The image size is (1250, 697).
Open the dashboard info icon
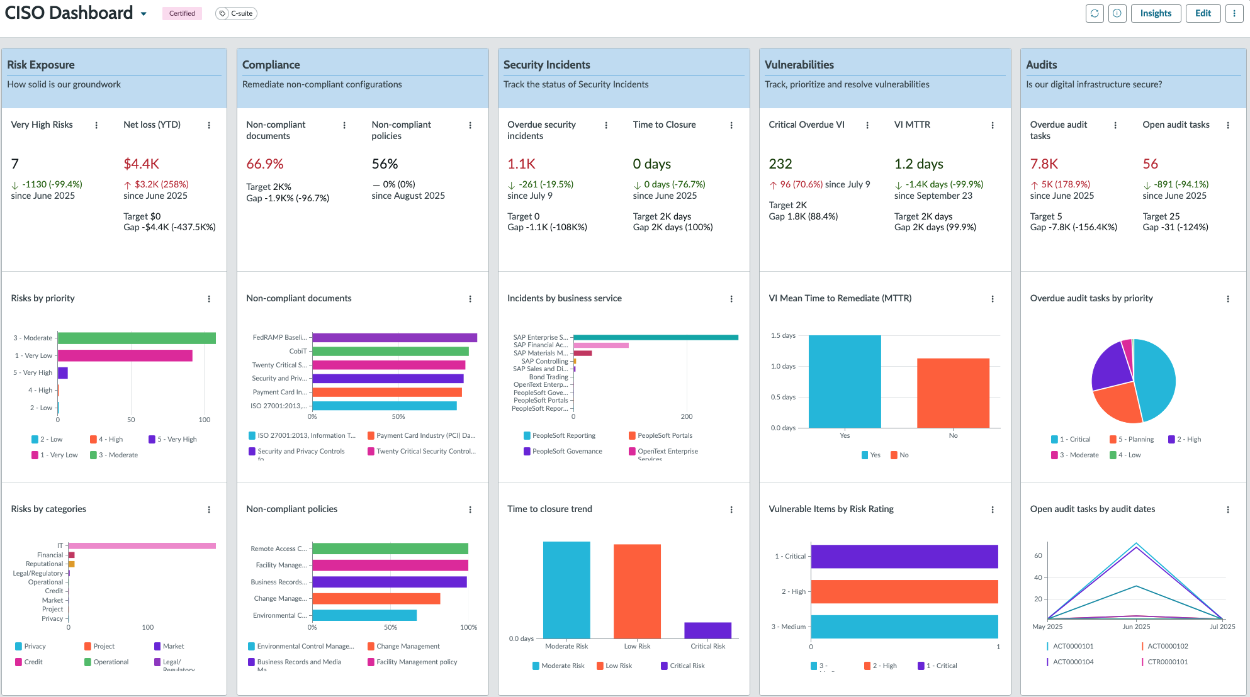[x=1117, y=13]
